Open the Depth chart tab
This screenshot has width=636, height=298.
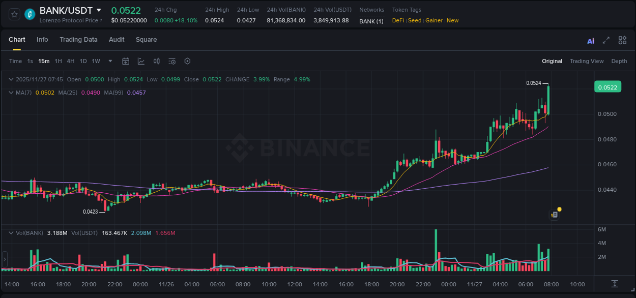pyautogui.click(x=619, y=61)
